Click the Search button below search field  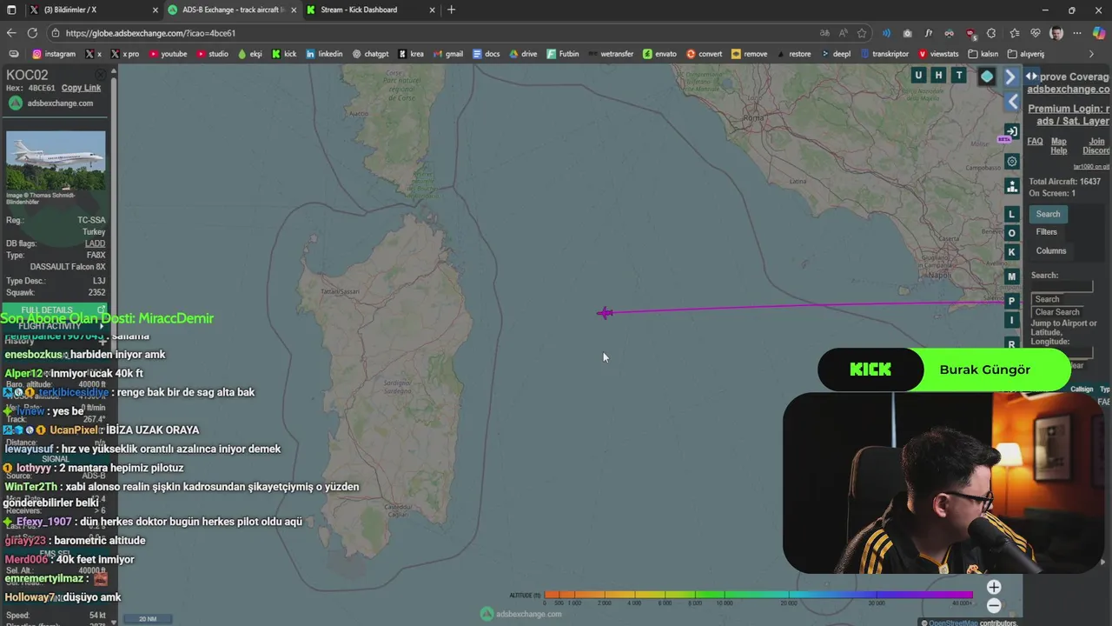[x=1047, y=299]
